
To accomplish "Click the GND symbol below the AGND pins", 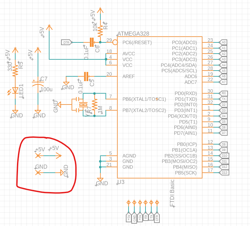I will tap(100, 179).
